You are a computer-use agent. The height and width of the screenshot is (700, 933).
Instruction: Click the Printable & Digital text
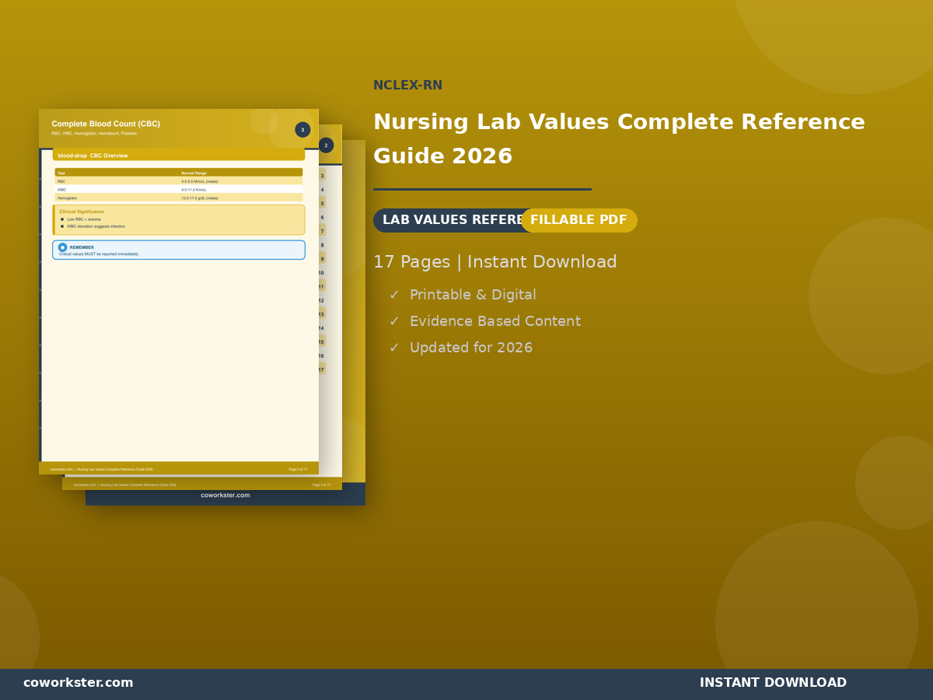pos(473,296)
